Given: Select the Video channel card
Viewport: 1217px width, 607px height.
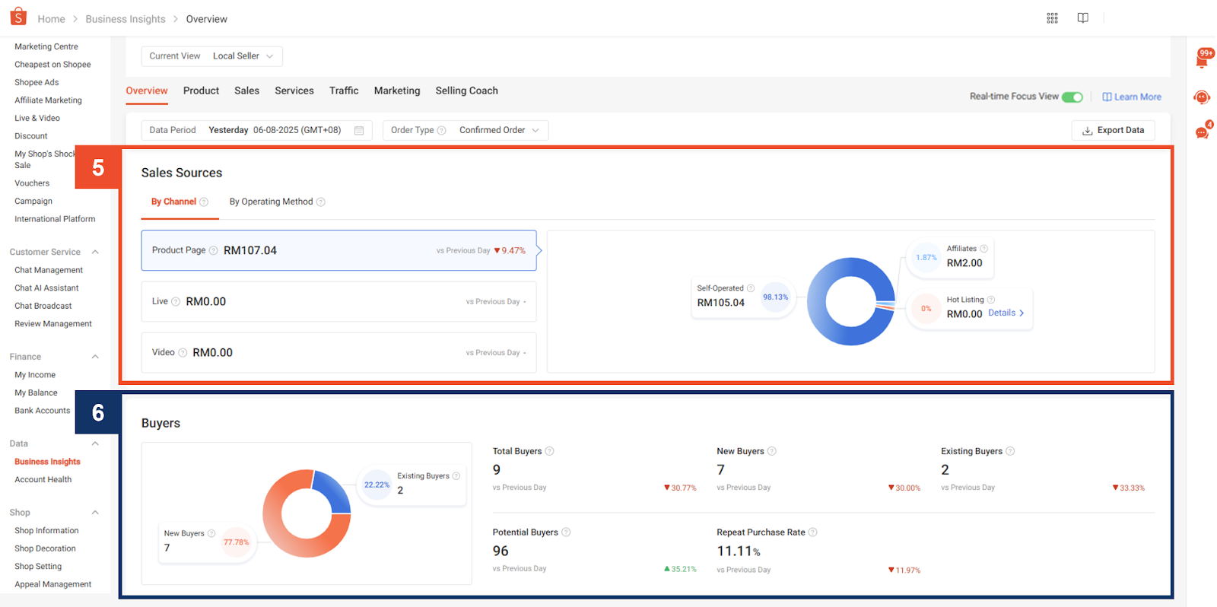Looking at the screenshot, I should tap(338, 353).
